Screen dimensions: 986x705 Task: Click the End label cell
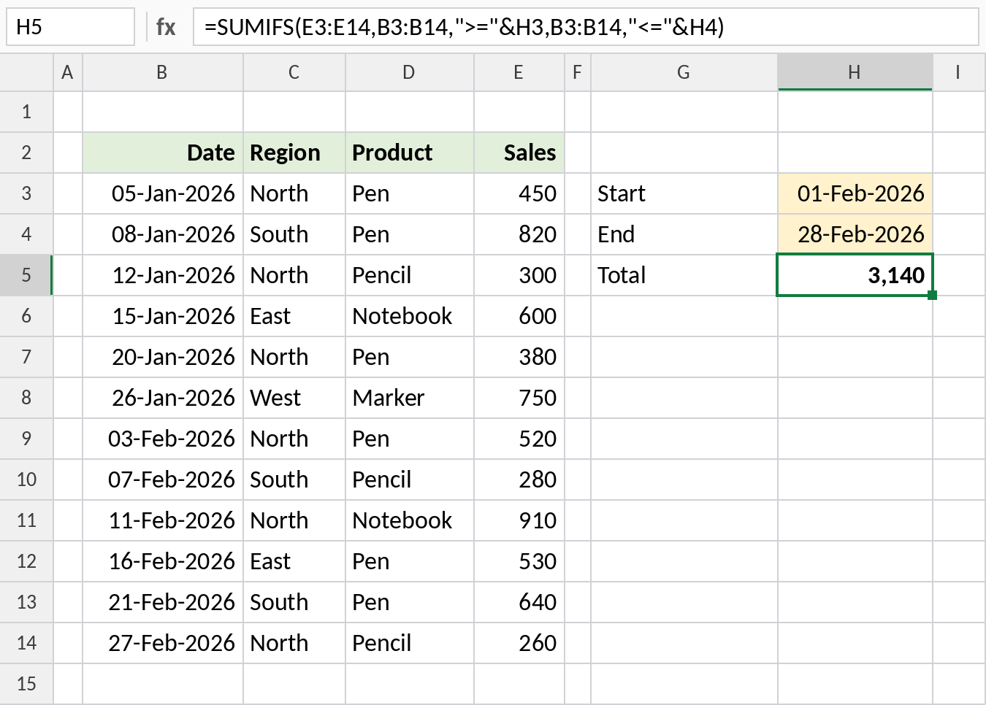point(684,234)
